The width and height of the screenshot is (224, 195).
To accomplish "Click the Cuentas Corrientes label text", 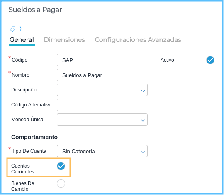I will pos(23,169).
